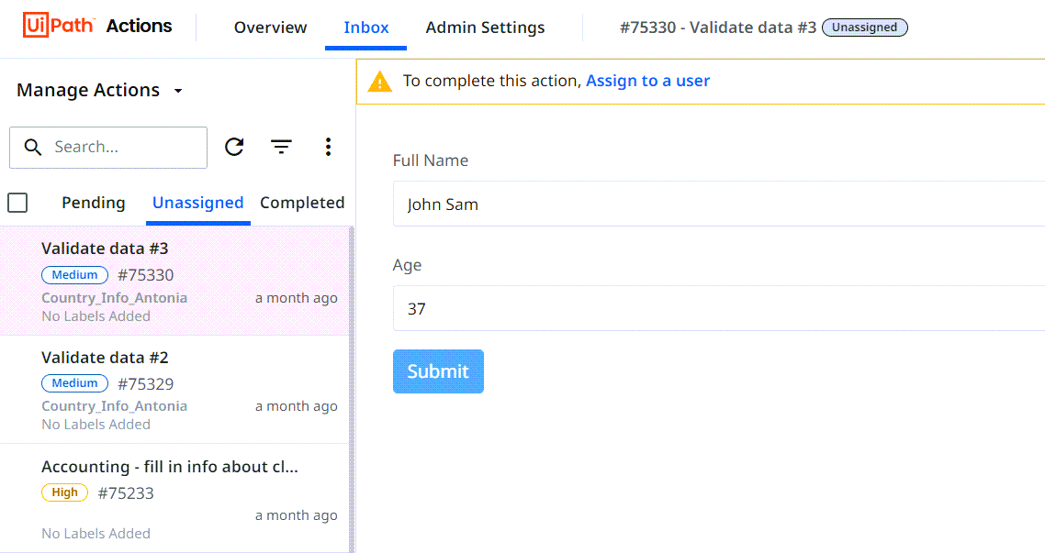Open the three-dot more options menu
Screen dimensions: 1045x553
coord(328,147)
